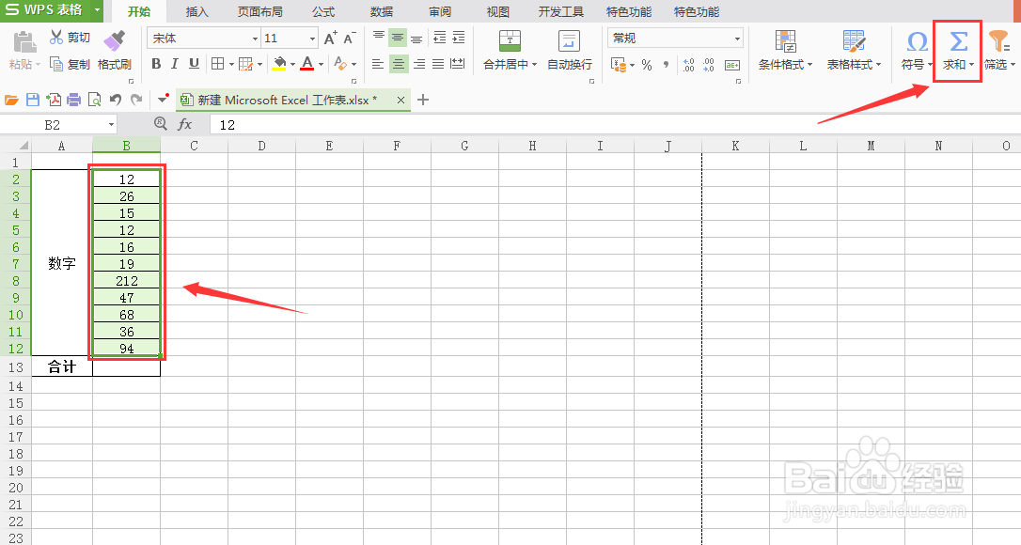The width and height of the screenshot is (1021, 545).
Task: Click the Cut (剪切) scissors icon
Action: [x=56, y=37]
